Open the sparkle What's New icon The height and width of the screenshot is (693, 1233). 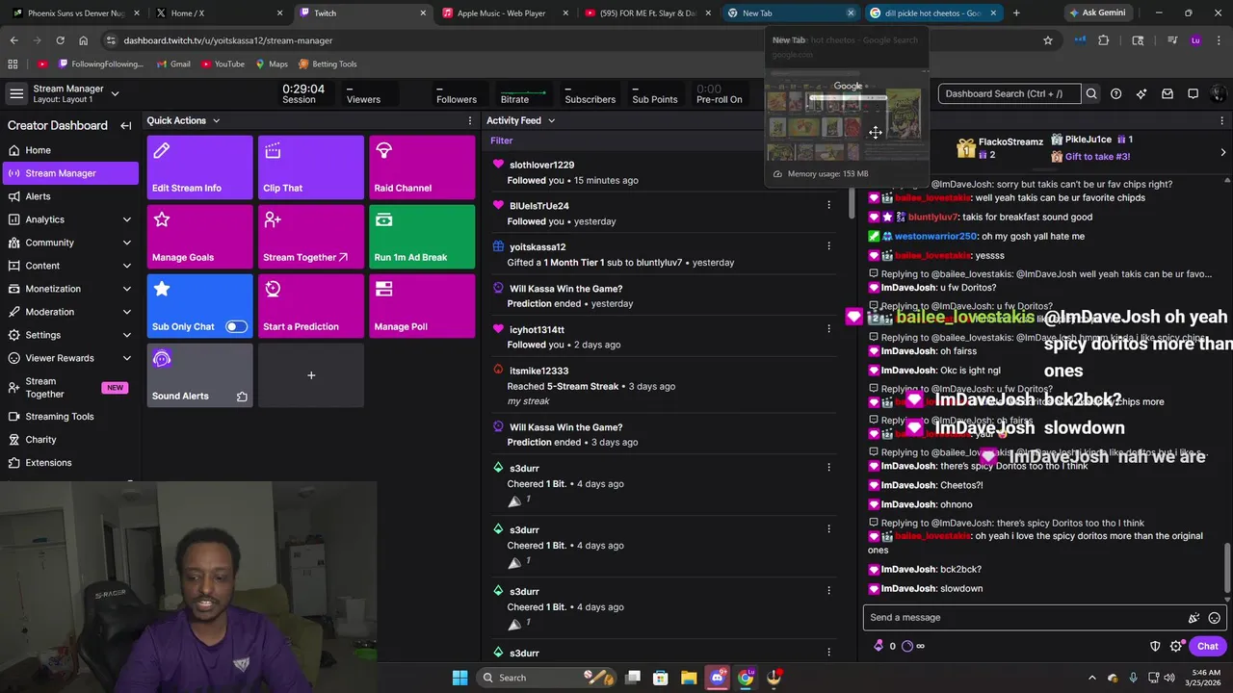[x=1141, y=93]
